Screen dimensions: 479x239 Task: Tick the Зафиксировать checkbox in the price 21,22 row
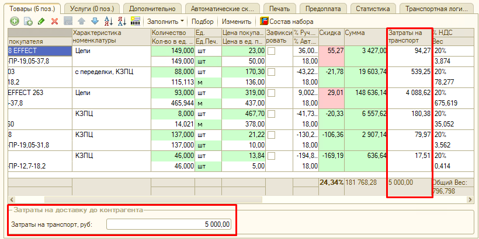271,135
